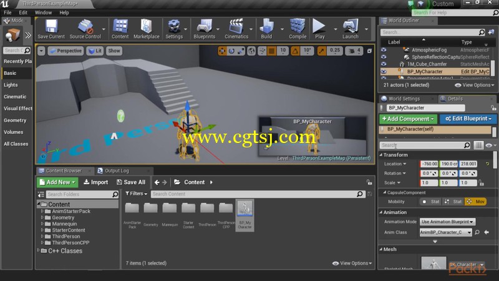This screenshot has width=499, height=281.
Task: Open the Anim Class dropdown
Action: click(445, 232)
